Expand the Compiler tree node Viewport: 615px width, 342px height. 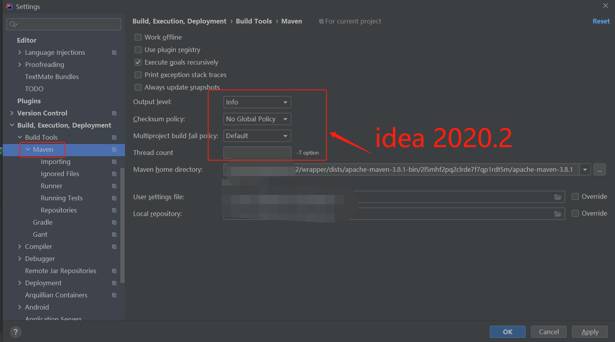coord(20,247)
